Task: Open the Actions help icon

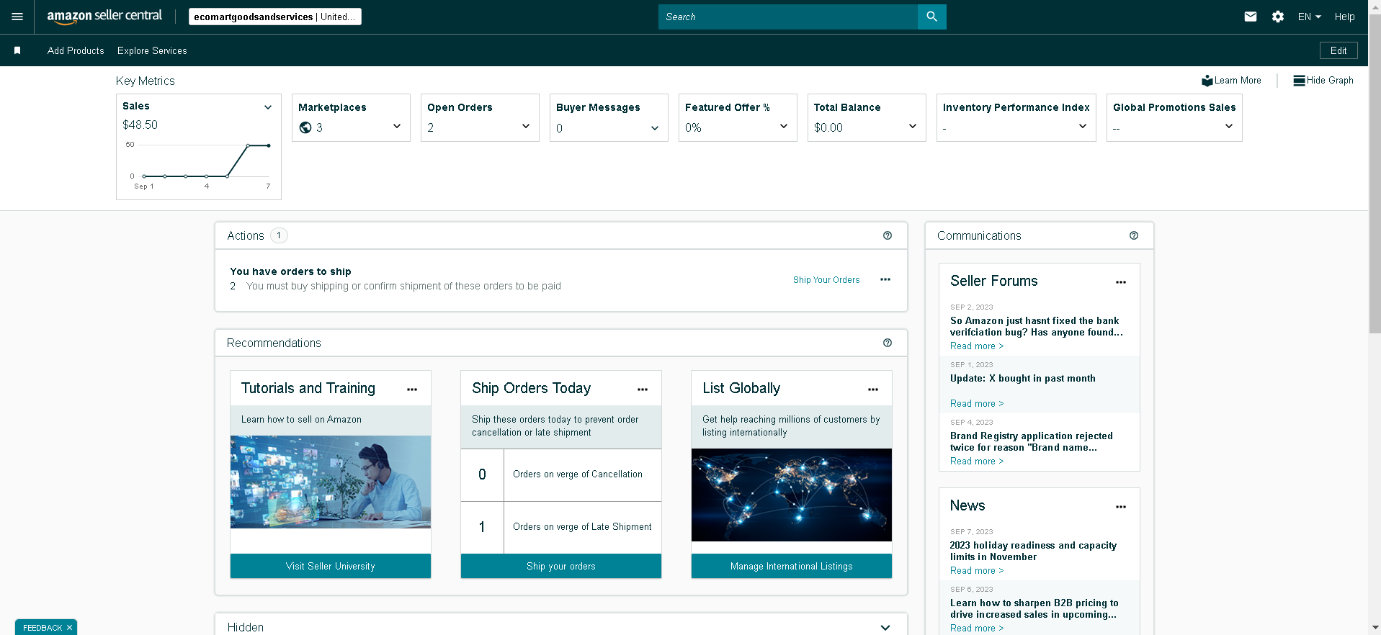Action: (888, 235)
